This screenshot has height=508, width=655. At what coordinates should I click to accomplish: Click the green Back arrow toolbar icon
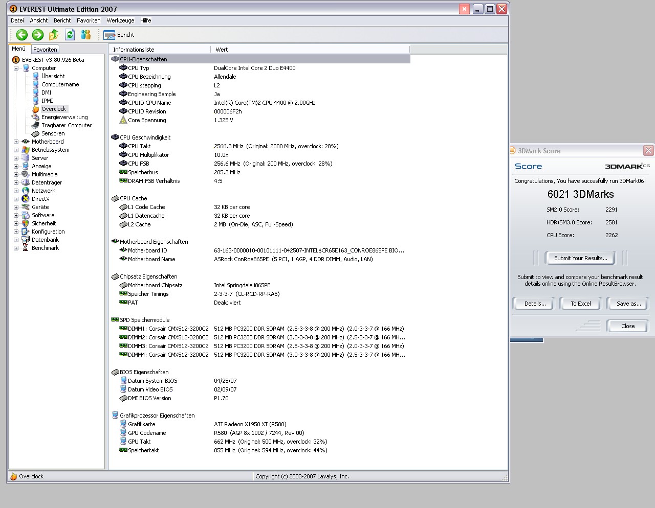[21, 35]
